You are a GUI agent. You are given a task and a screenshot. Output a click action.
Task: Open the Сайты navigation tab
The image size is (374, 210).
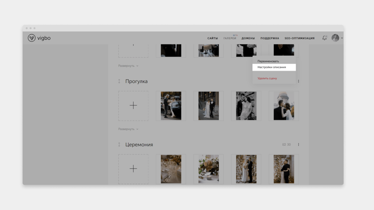point(212,38)
